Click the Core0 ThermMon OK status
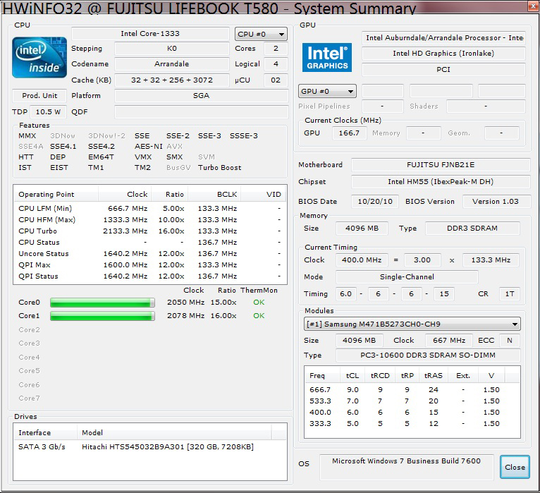The image size is (540, 493). click(259, 303)
